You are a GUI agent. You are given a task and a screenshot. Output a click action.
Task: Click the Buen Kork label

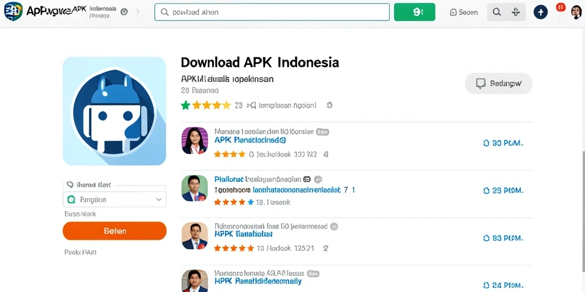(x=80, y=214)
